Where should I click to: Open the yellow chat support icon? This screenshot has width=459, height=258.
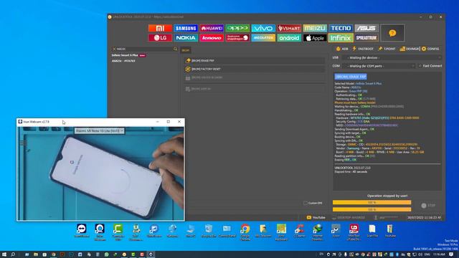click(x=392, y=33)
